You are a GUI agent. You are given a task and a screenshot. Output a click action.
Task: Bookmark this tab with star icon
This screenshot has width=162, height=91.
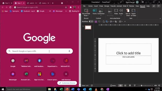[66, 7]
